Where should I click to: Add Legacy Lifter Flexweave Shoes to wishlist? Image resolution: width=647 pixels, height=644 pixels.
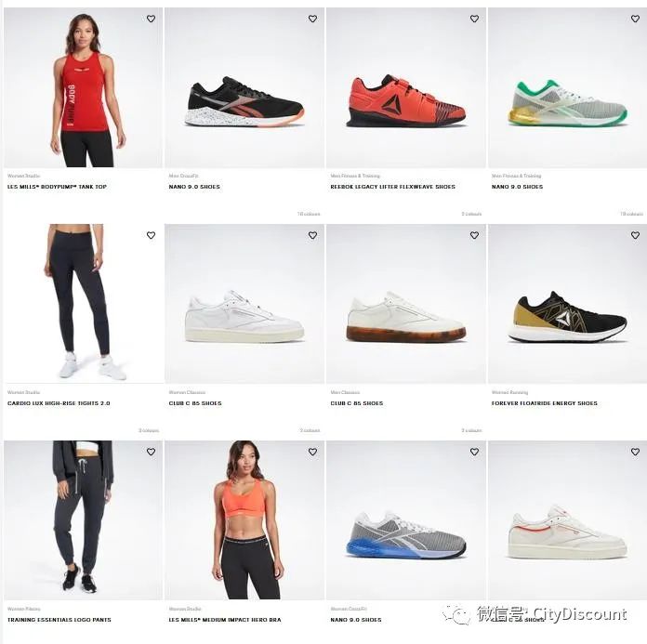tap(474, 19)
